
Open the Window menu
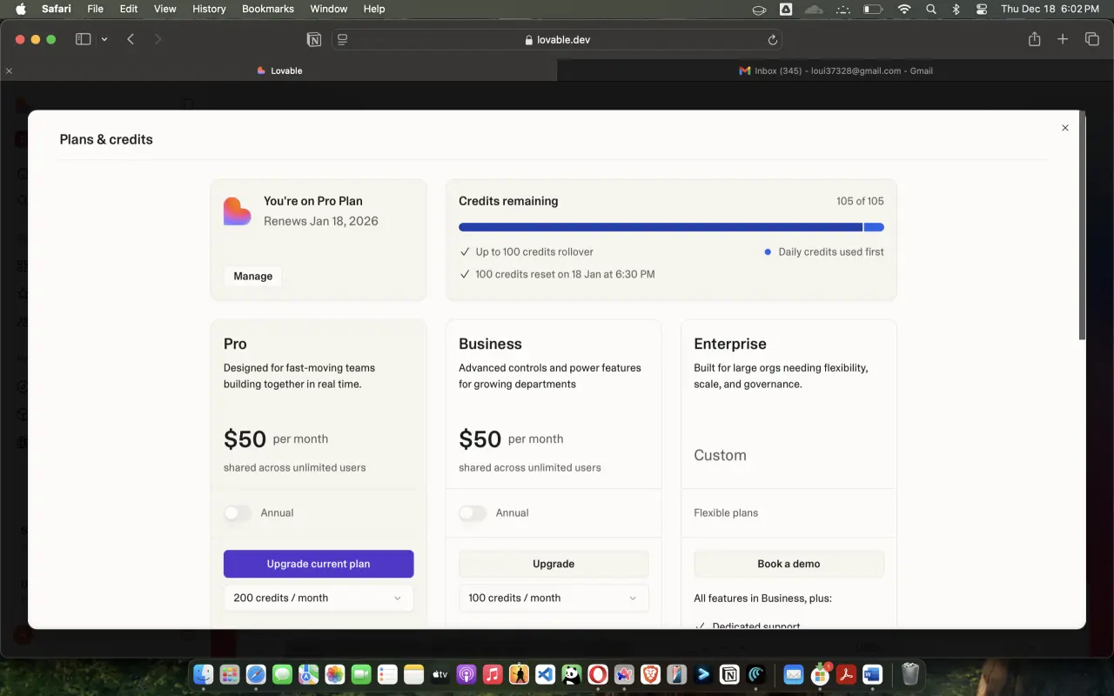pos(329,9)
